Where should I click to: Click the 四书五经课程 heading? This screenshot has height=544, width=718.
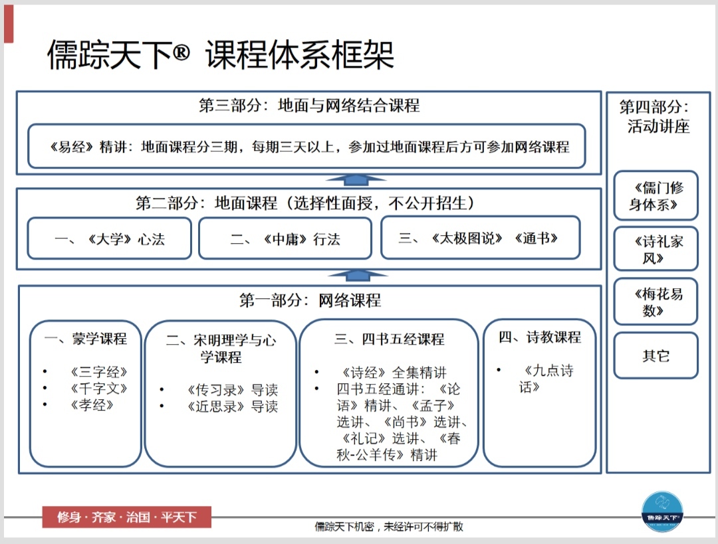tap(389, 339)
